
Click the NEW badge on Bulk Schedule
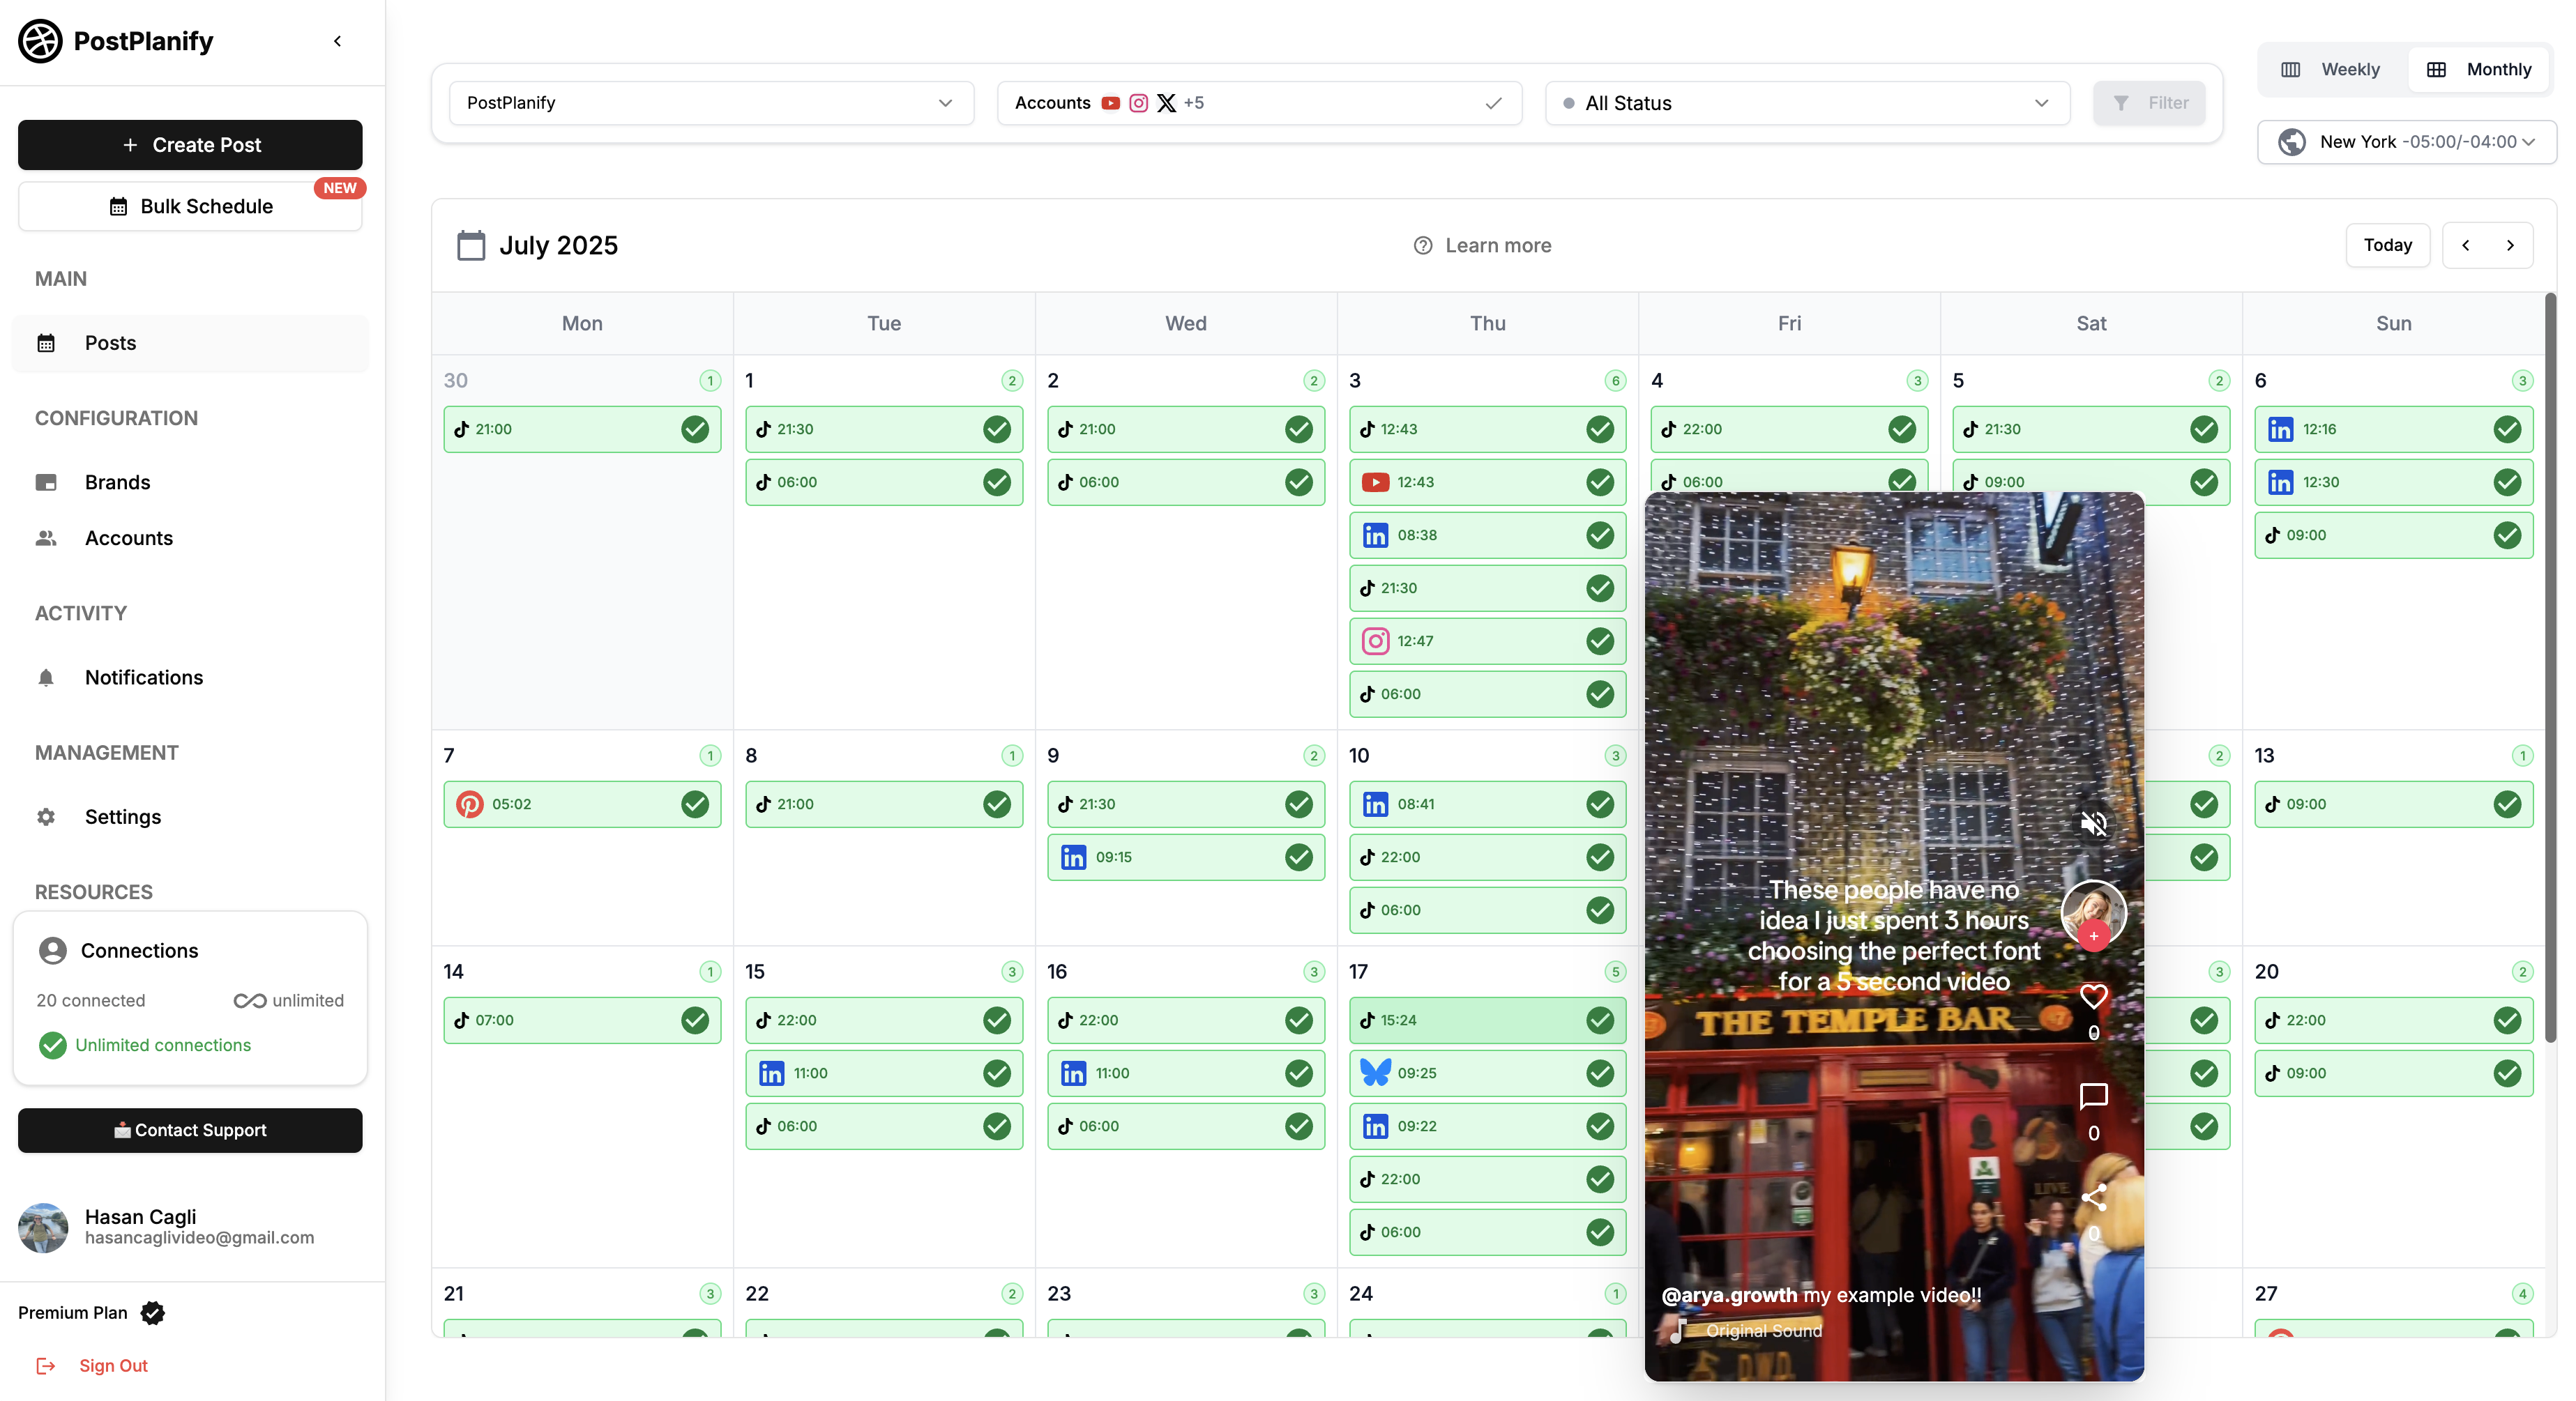pyautogui.click(x=339, y=188)
